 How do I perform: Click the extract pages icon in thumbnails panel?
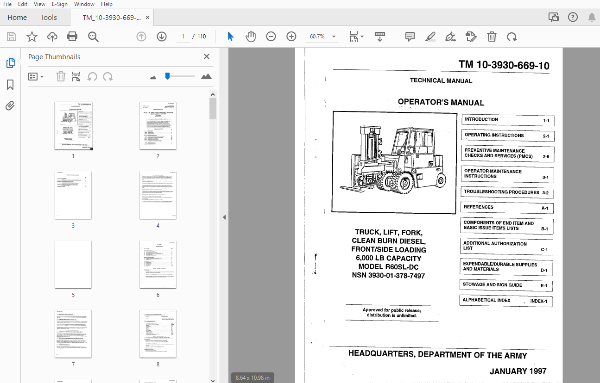[x=76, y=76]
